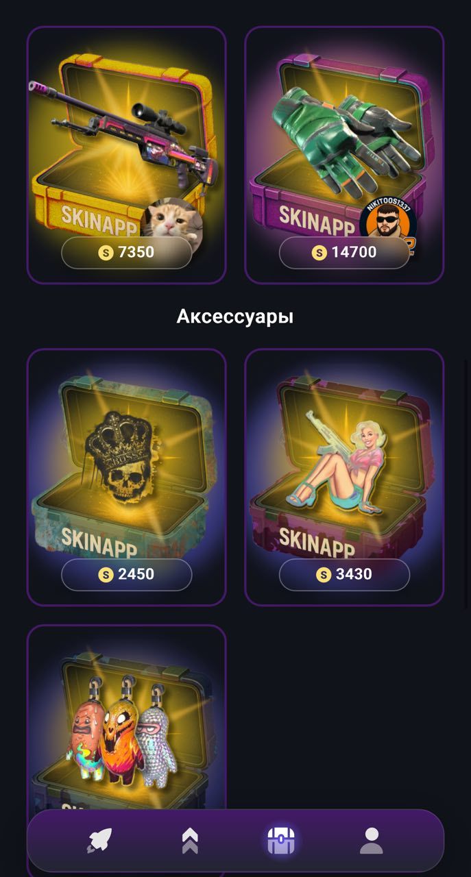Click the coin icon beside 7350
This screenshot has height=877, width=471.
tap(106, 252)
